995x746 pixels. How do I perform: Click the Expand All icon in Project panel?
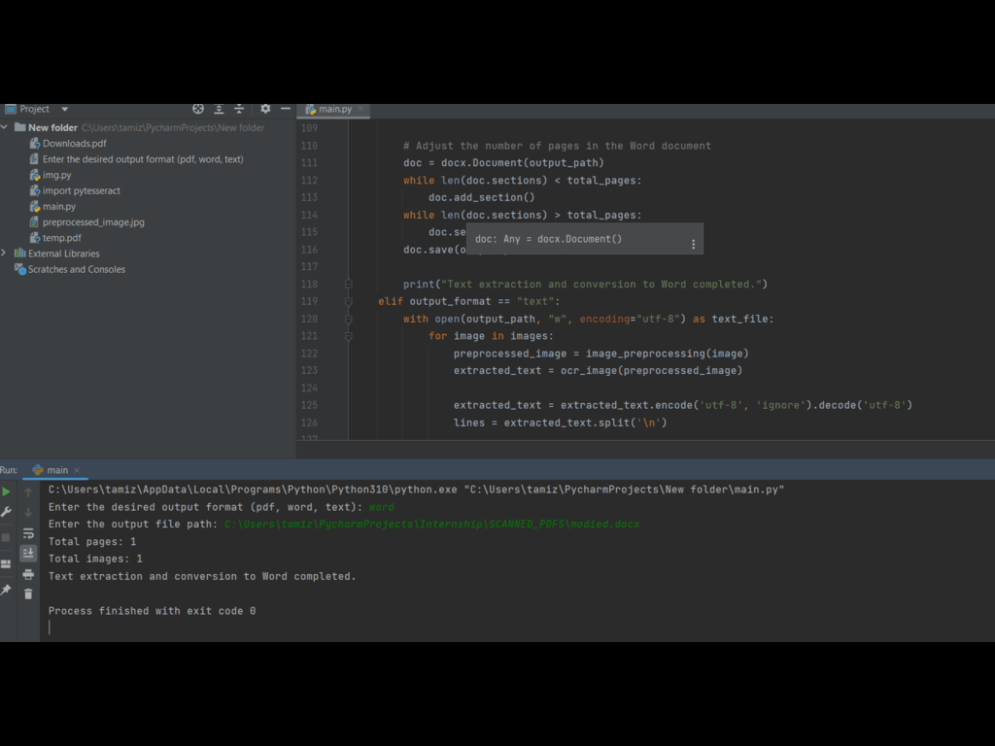coord(219,109)
